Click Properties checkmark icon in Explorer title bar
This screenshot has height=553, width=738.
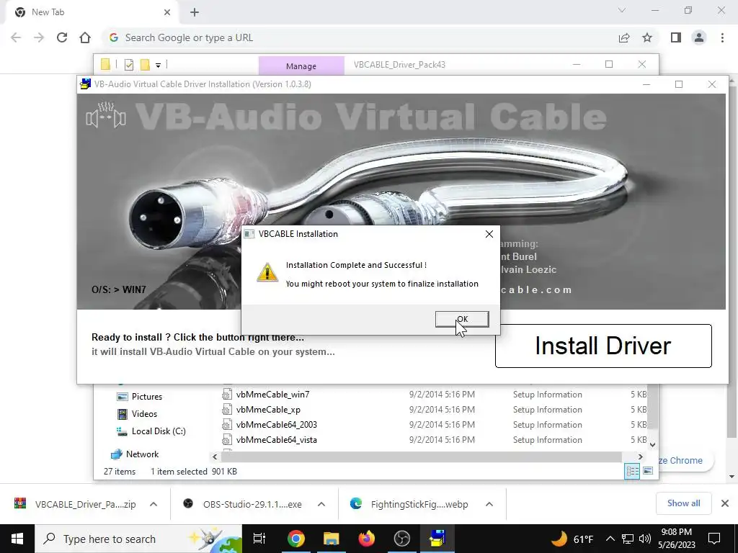pyautogui.click(x=128, y=65)
